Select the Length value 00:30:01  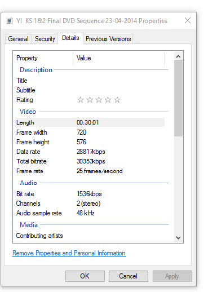(87, 122)
